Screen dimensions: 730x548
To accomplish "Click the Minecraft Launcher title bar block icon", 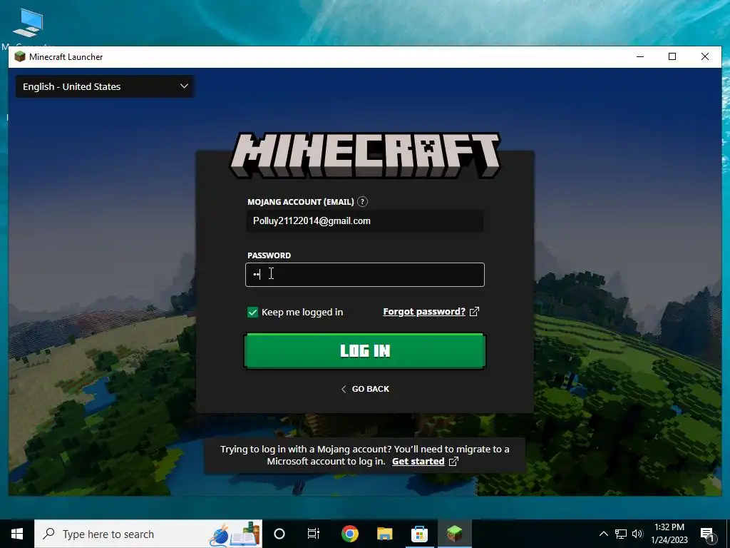I will click(19, 57).
